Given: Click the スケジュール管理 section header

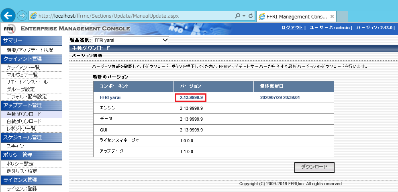Looking at the screenshot, I should pyautogui.click(x=31, y=137).
